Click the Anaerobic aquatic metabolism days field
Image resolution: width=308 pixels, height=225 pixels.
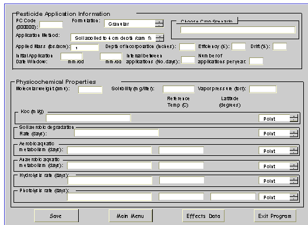tap(109, 166)
